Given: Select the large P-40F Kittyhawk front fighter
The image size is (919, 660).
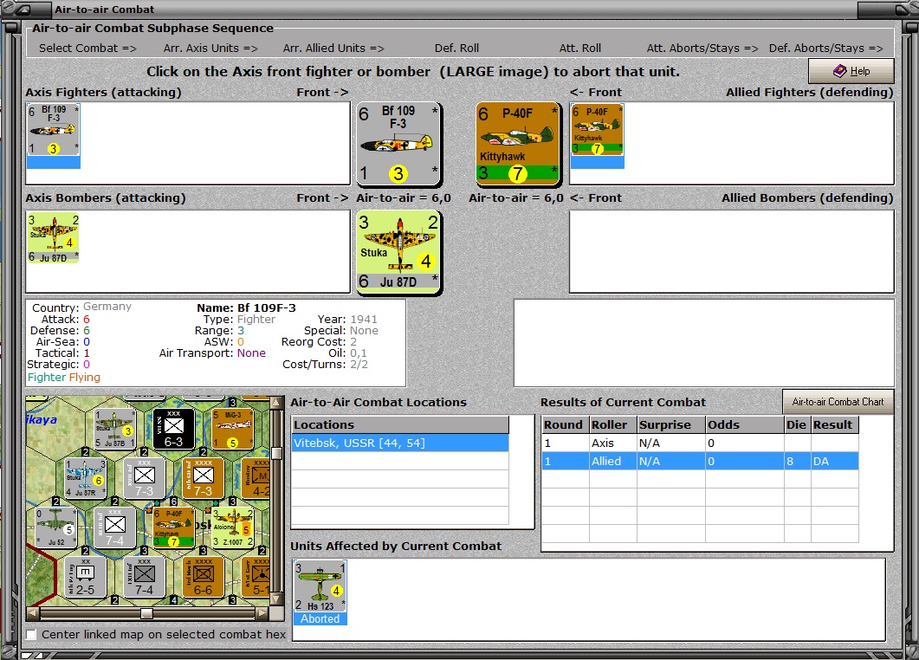Looking at the screenshot, I should (x=517, y=144).
